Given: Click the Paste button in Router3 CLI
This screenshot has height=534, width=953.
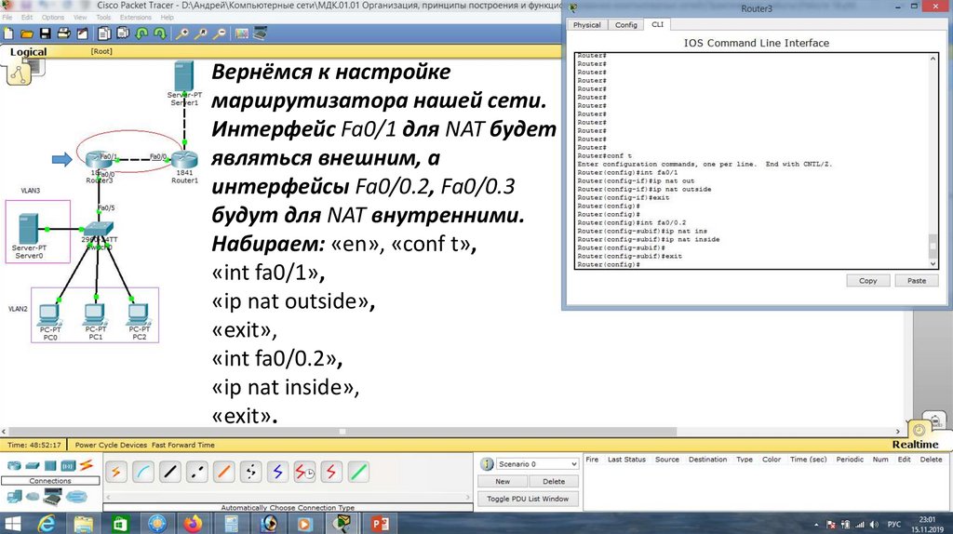Looking at the screenshot, I should point(917,281).
